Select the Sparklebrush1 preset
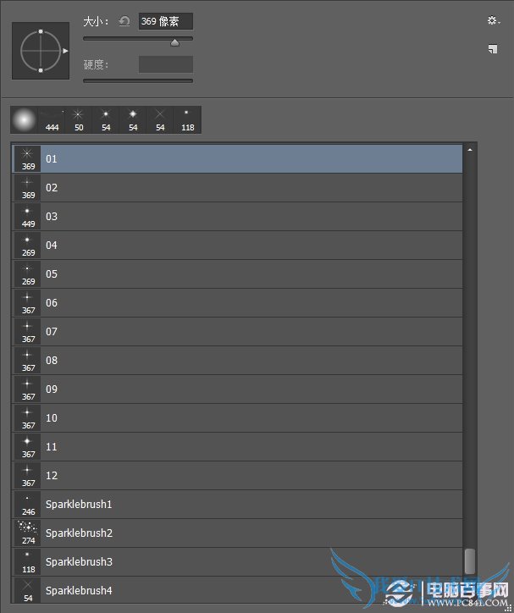514x613 pixels. point(238,505)
